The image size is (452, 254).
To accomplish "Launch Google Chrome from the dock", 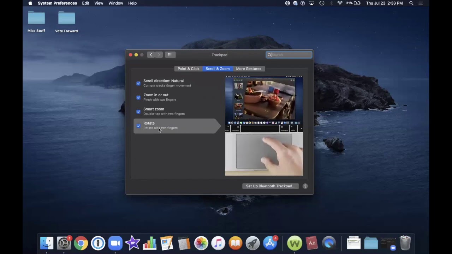I will [x=81, y=243].
